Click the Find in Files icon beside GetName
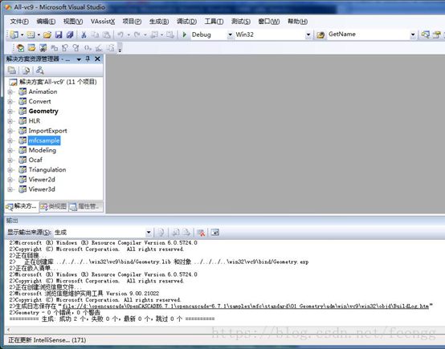Viewport: 445px width, 349px height. click(320, 34)
